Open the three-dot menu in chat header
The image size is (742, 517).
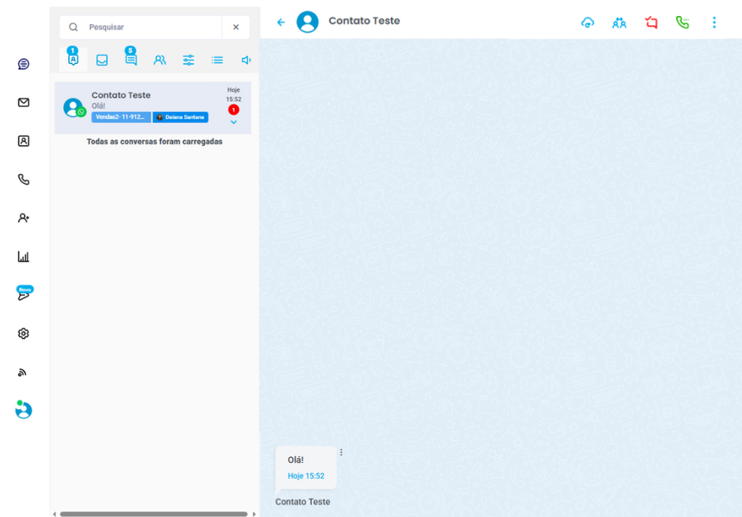714,22
